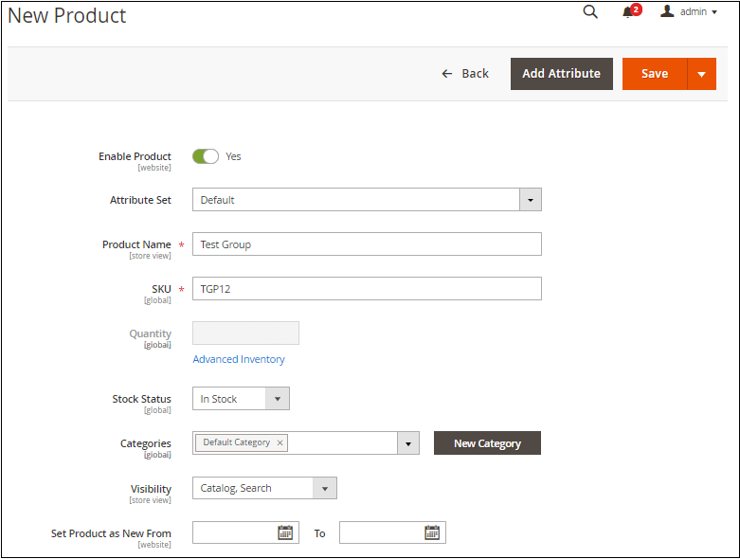Click the admin user avatar icon
The image size is (740, 559).
click(667, 10)
